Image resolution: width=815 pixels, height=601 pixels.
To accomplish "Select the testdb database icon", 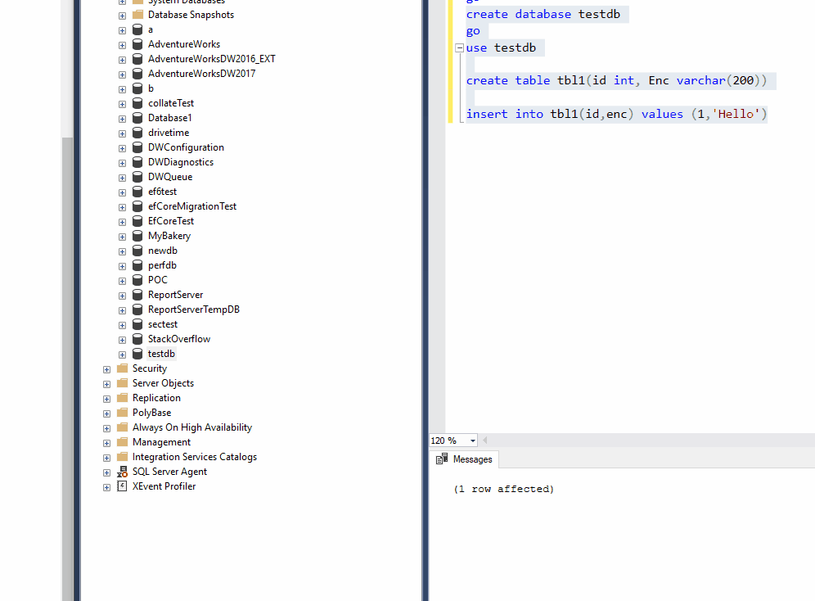I will [137, 353].
